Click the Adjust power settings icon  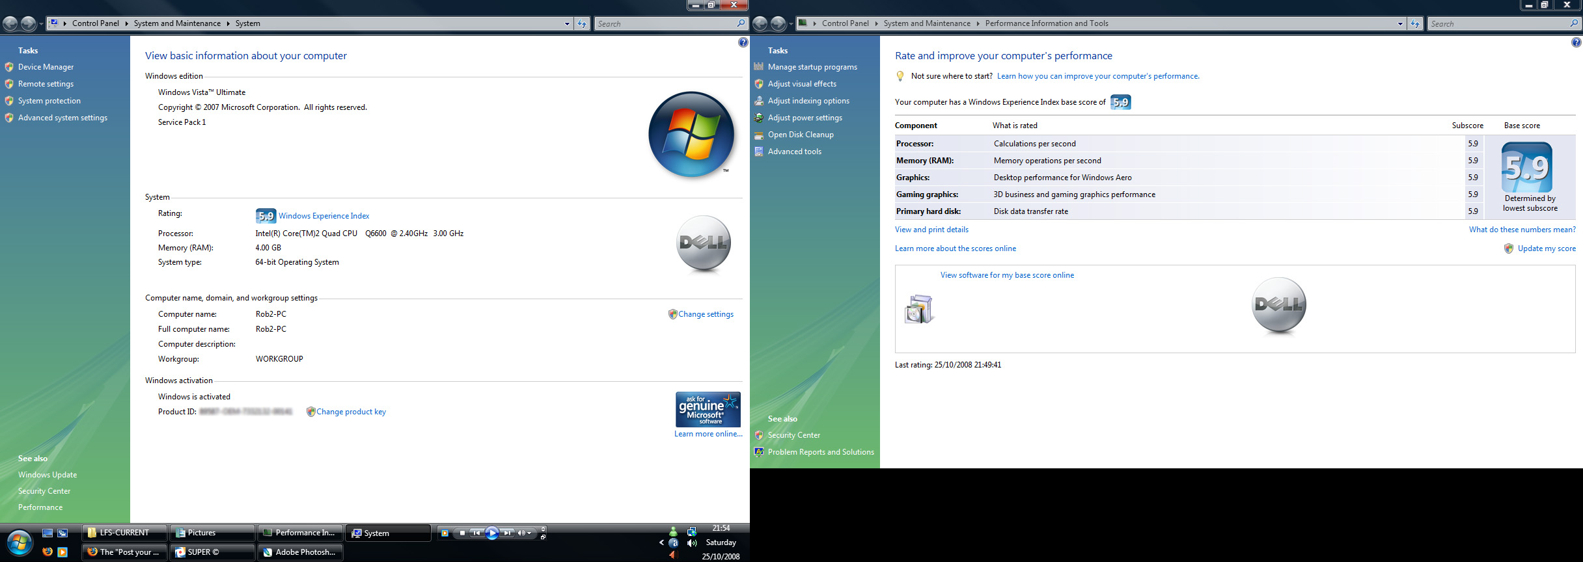758,118
